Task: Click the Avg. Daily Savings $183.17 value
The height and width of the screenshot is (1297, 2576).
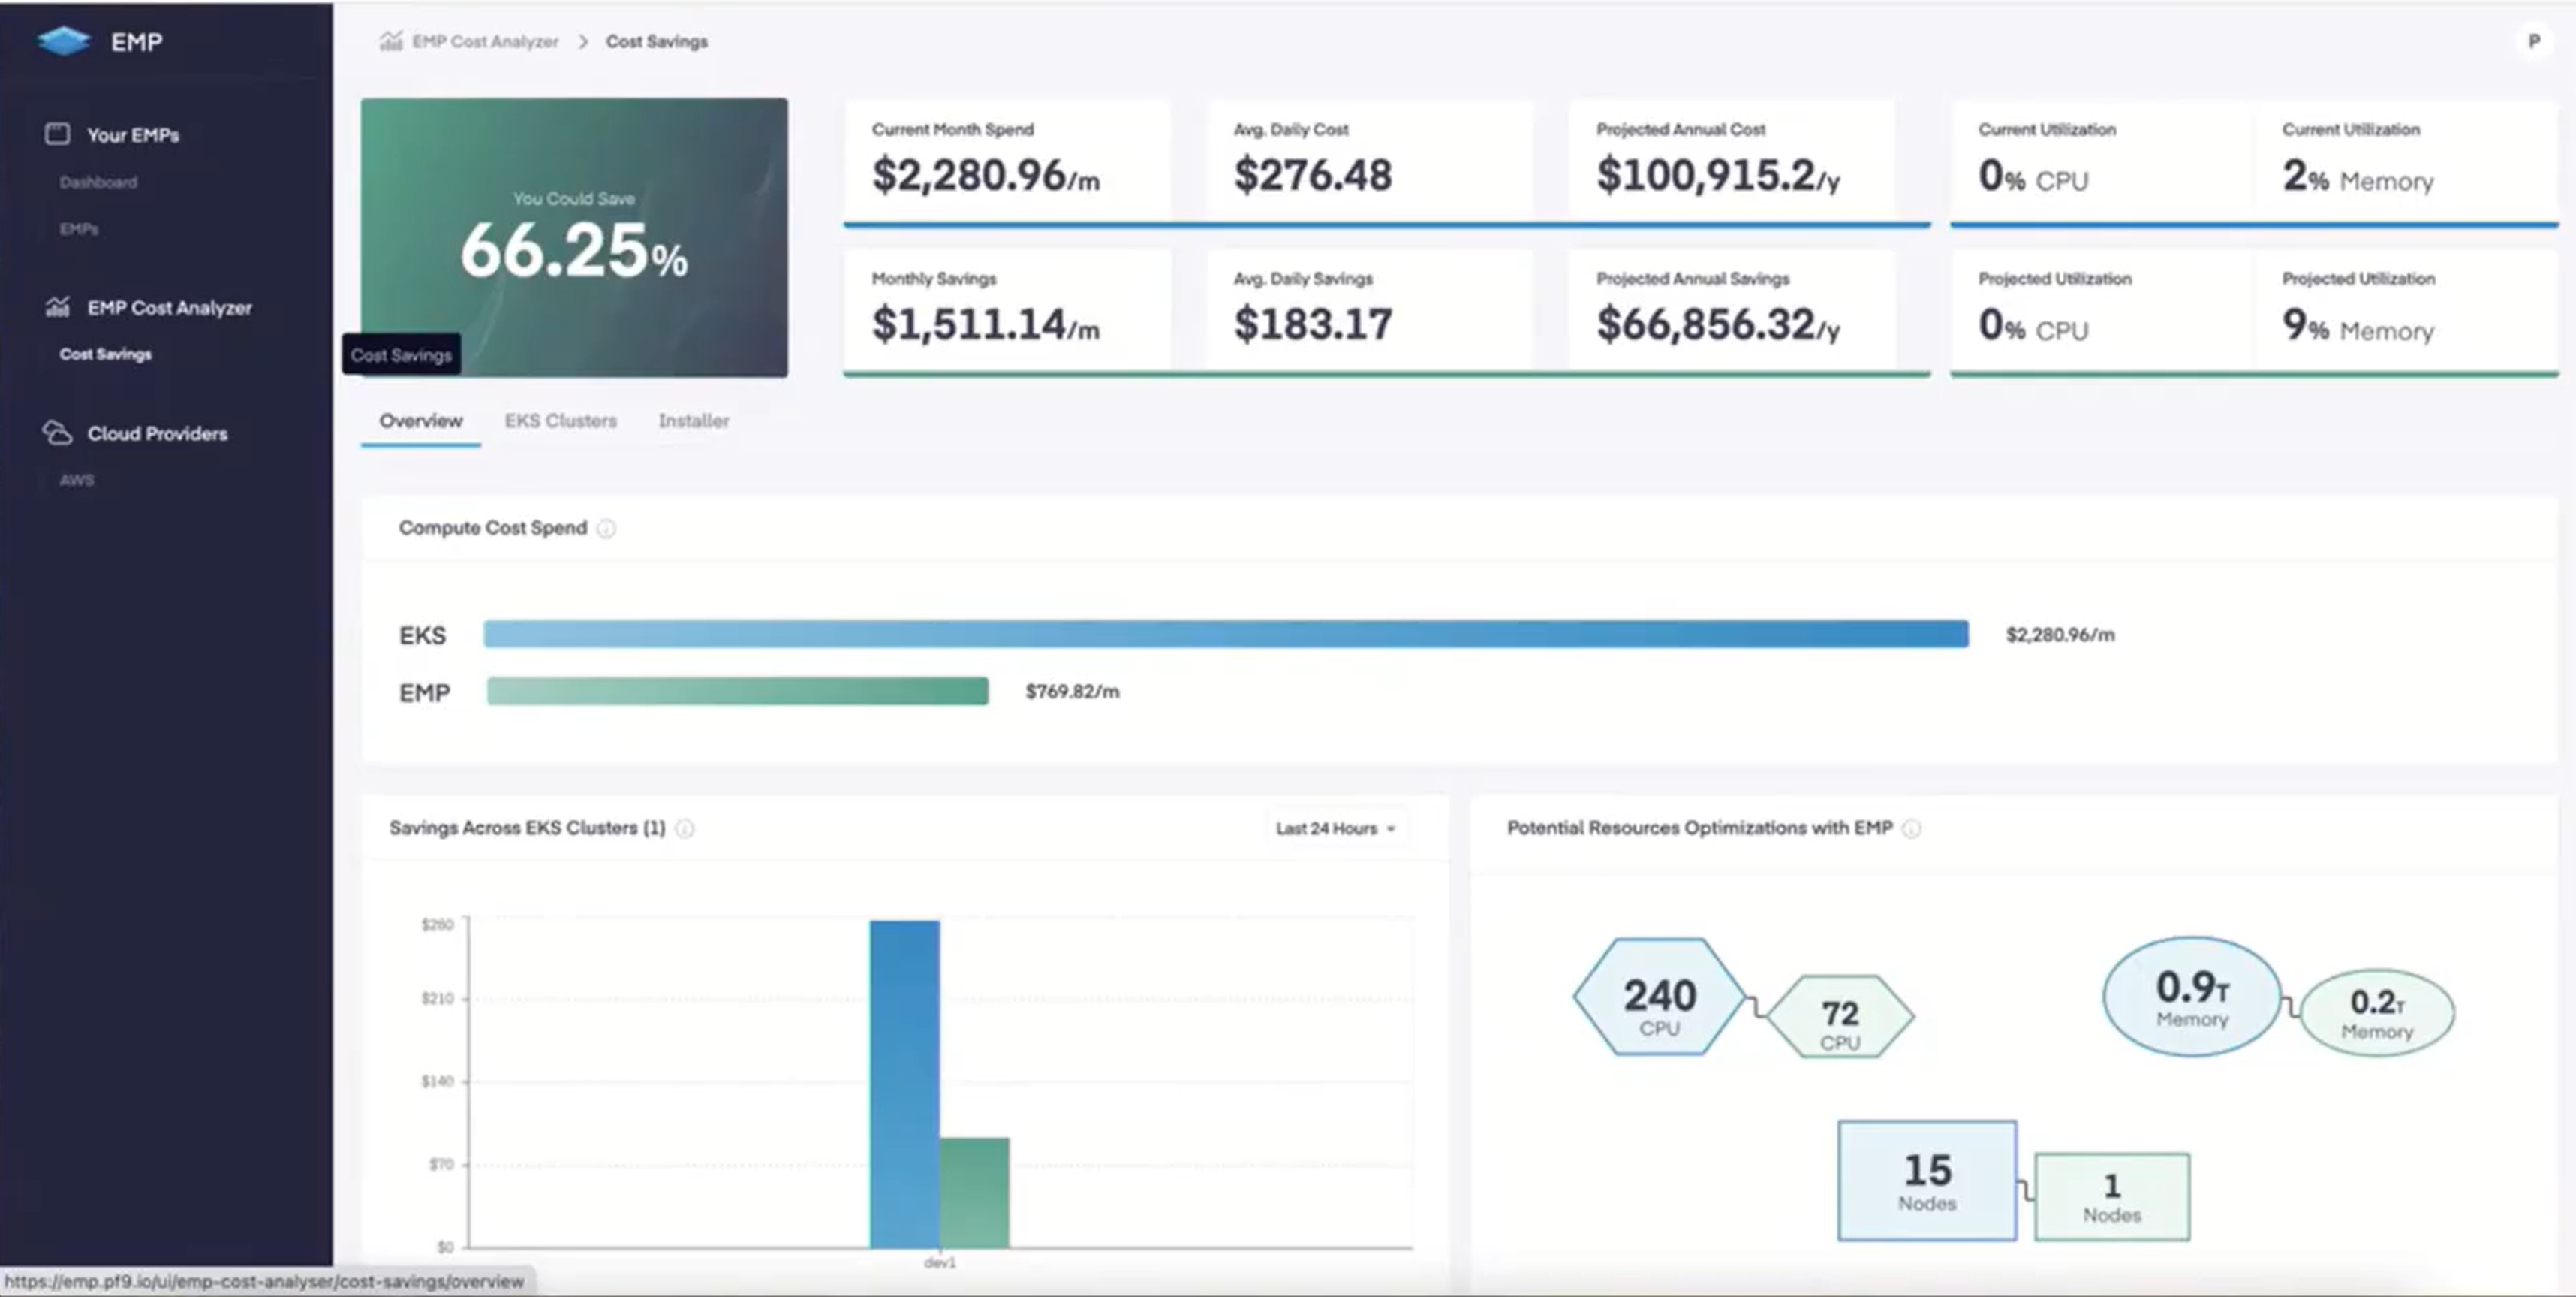Action: coord(1312,325)
